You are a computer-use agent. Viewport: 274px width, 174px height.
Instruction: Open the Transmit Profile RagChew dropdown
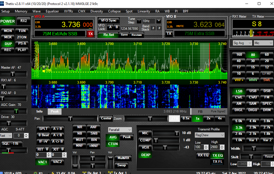(209, 135)
